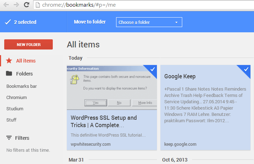Click the Filters icon in sidebar
The height and width of the screenshot is (164, 254).
[9, 138]
